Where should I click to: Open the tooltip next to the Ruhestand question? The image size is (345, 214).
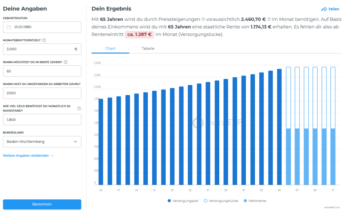click(79, 108)
